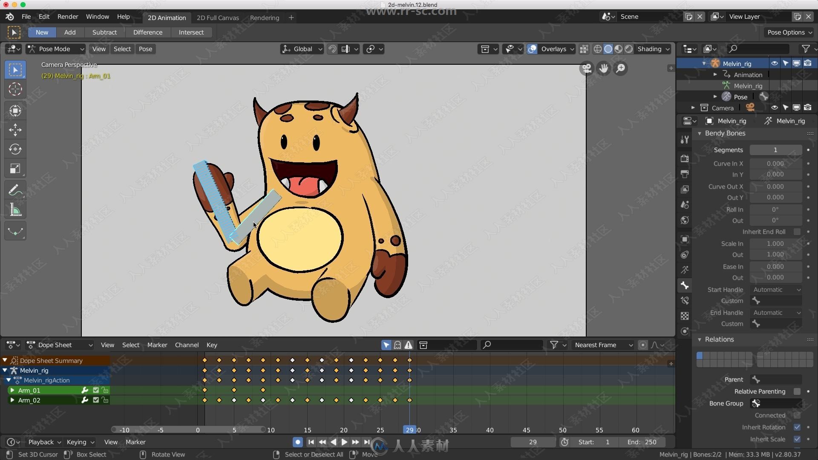Select the Annotate tool
Image resolution: width=818 pixels, height=460 pixels.
(14, 190)
